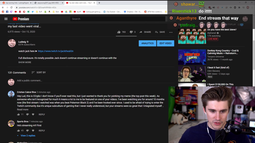Open the Reddit bookmark icon
Viewport: 255px width, 143px height.
pyautogui.click(x=3, y=12)
